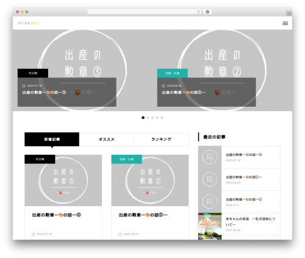This screenshot has width=305, height=258.
Task: Select the fourth carousel dot
Action: pyautogui.click(x=157, y=118)
